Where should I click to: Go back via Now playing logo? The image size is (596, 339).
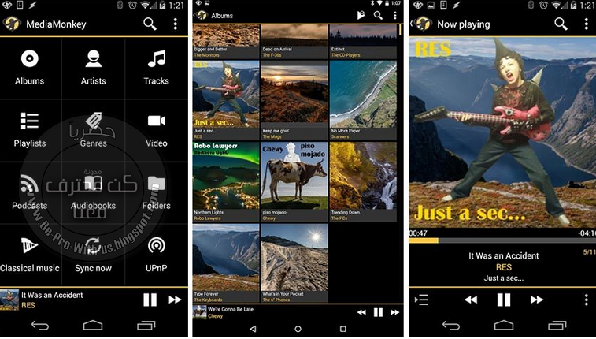(x=423, y=24)
